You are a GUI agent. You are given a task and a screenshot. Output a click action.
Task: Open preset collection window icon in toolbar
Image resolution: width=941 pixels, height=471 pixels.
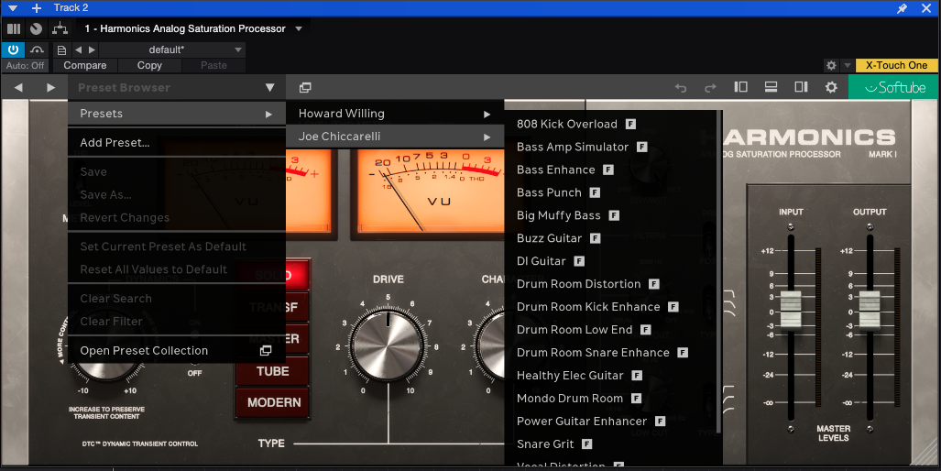[x=305, y=88]
